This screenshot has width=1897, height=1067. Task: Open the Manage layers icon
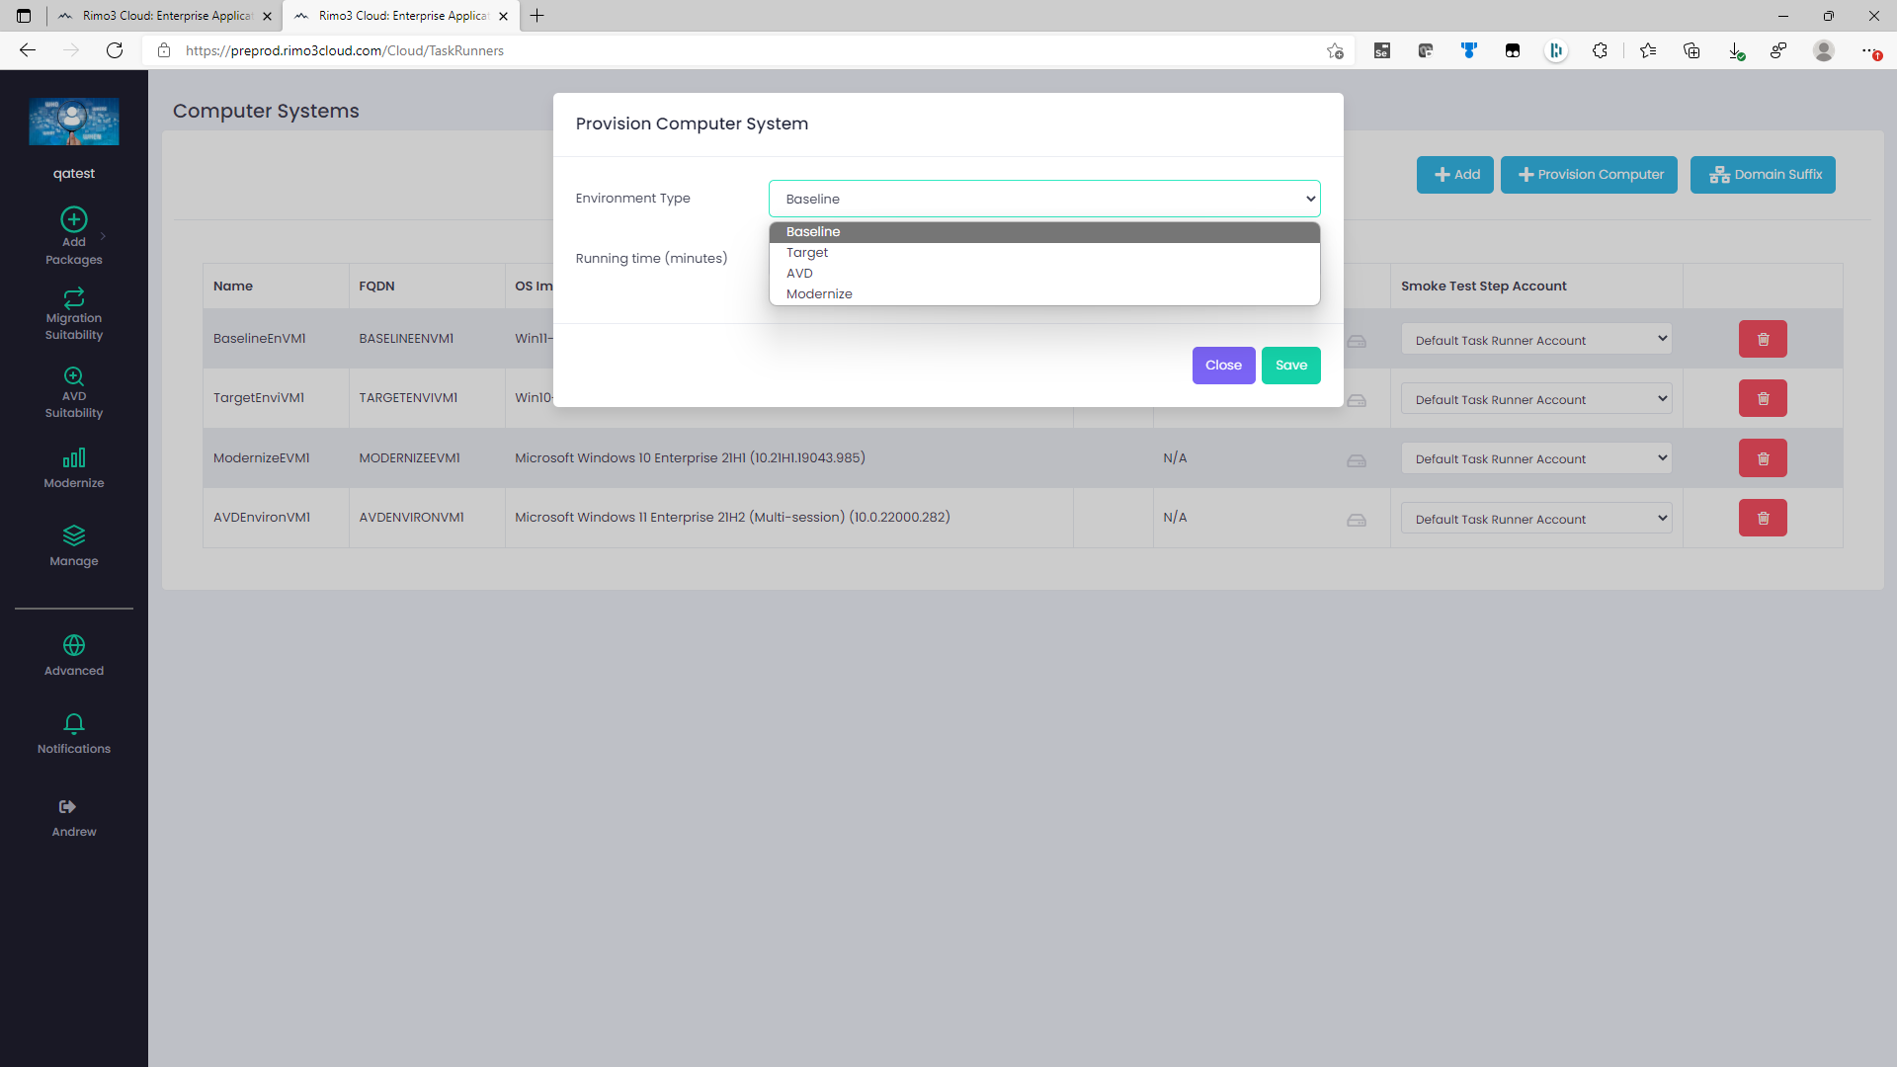(74, 535)
